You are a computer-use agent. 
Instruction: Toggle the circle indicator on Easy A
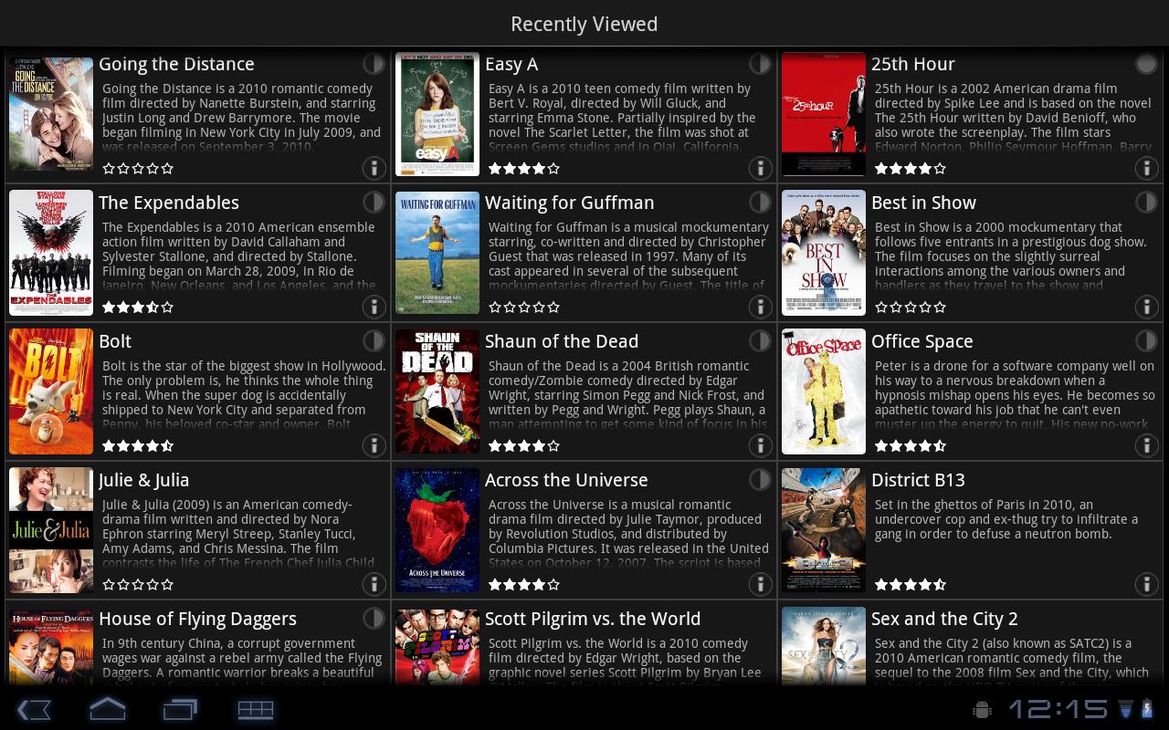[x=760, y=63]
